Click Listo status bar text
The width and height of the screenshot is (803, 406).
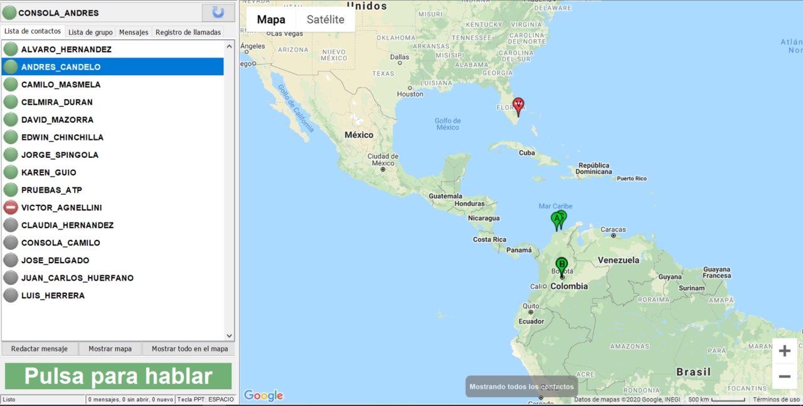tap(9, 399)
